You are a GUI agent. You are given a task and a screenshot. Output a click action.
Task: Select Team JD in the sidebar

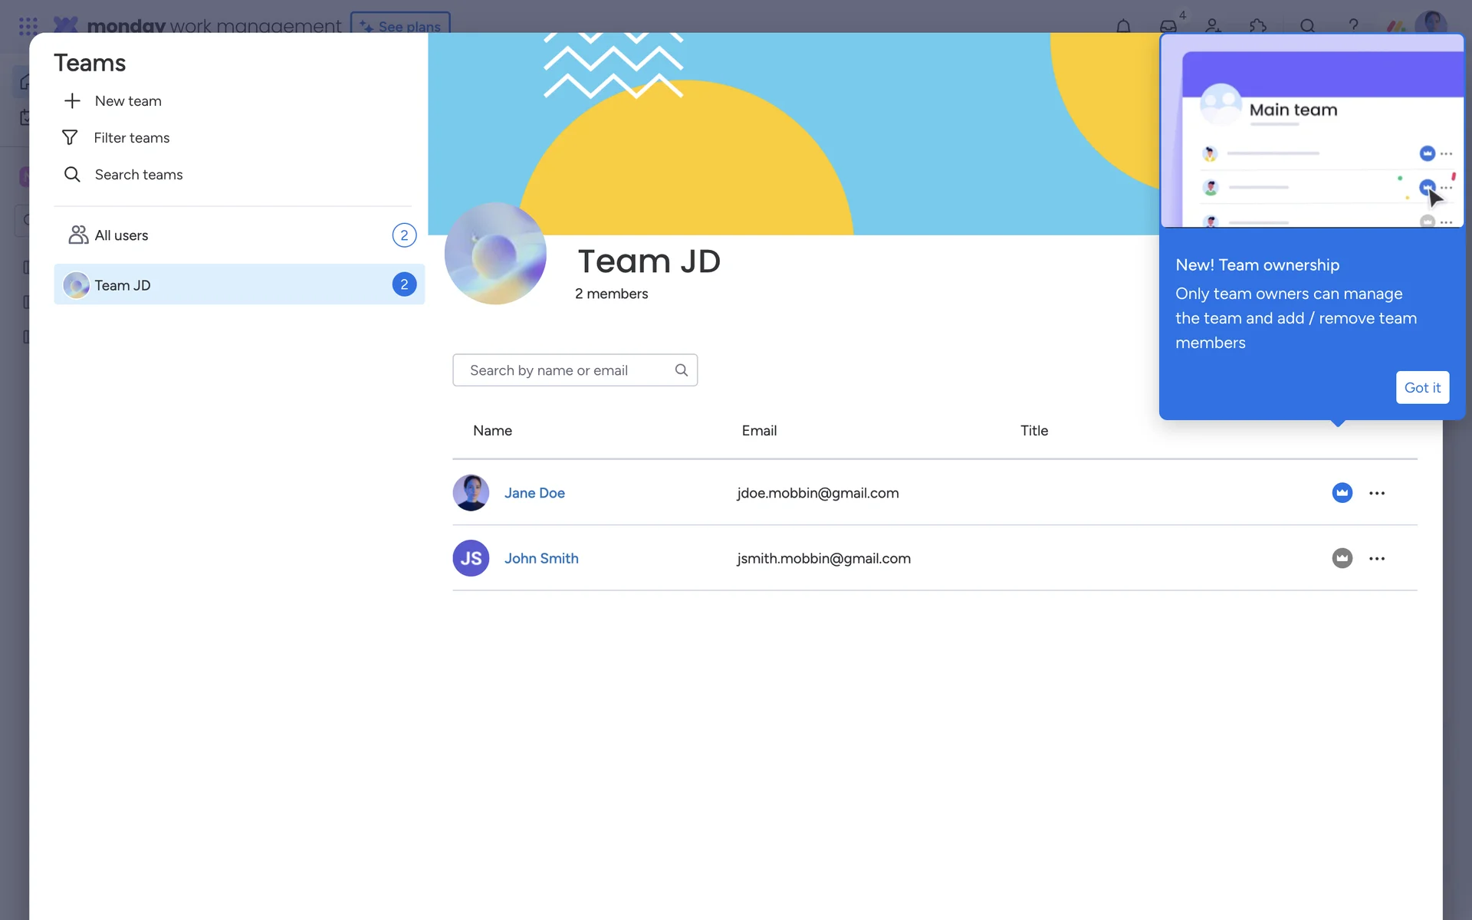123,285
